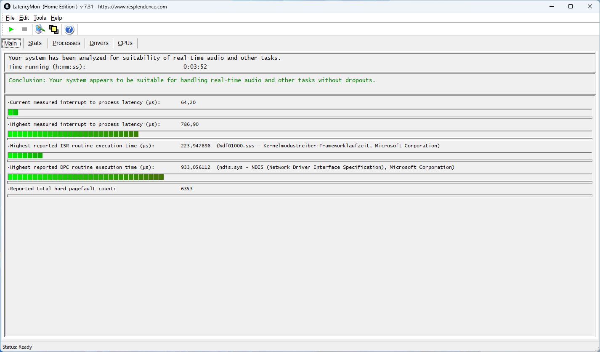Click the green conclusion text
The image size is (600, 352).
point(191,80)
